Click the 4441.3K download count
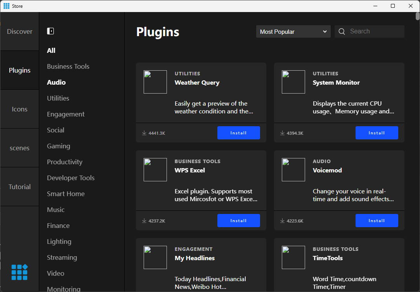The height and width of the screenshot is (292, 420). click(157, 133)
